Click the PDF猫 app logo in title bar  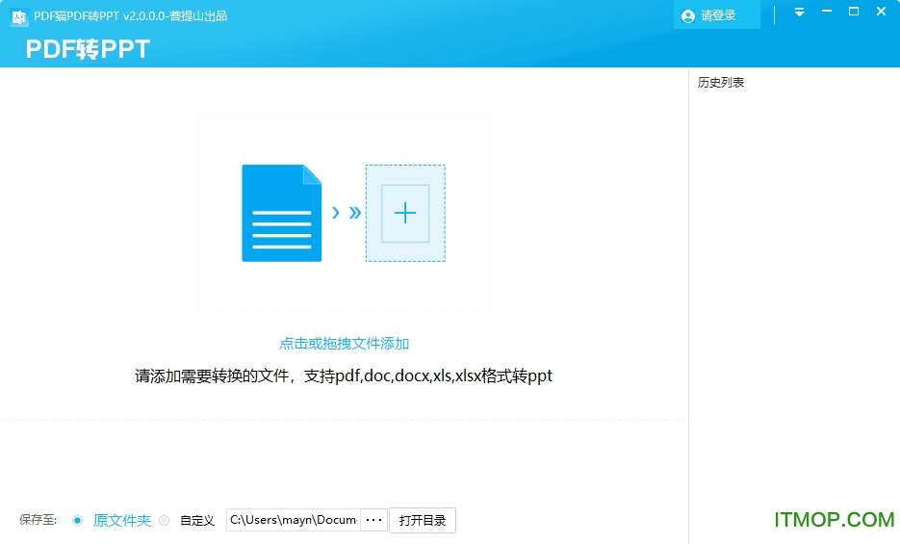(x=18, y=16)
